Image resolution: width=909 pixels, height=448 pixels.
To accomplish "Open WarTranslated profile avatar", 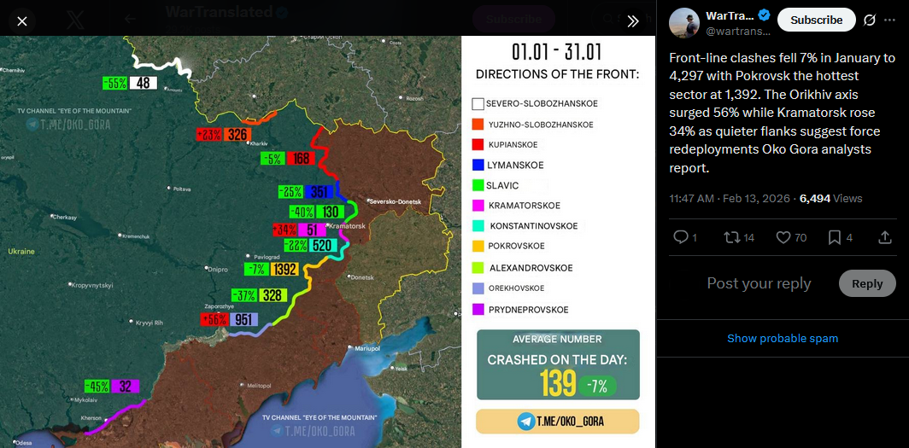I will click(684, 23).
